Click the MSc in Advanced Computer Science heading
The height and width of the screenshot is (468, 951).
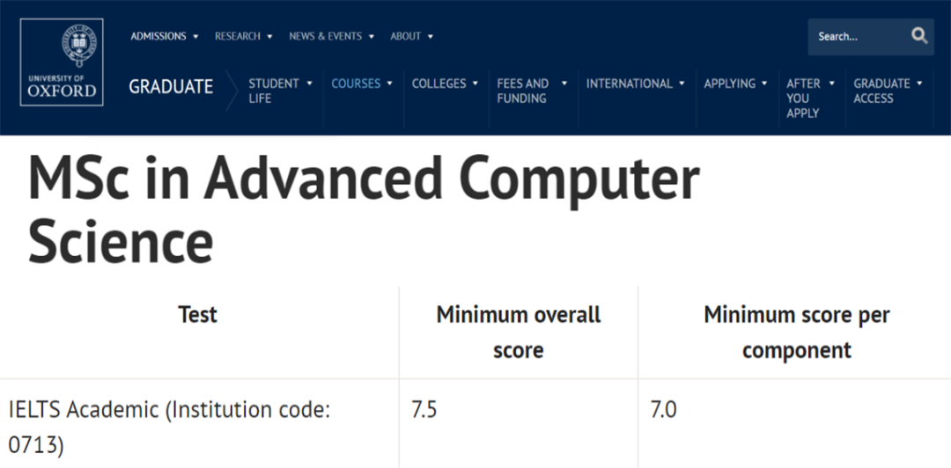pyautogui.click(x=364, y=209)
